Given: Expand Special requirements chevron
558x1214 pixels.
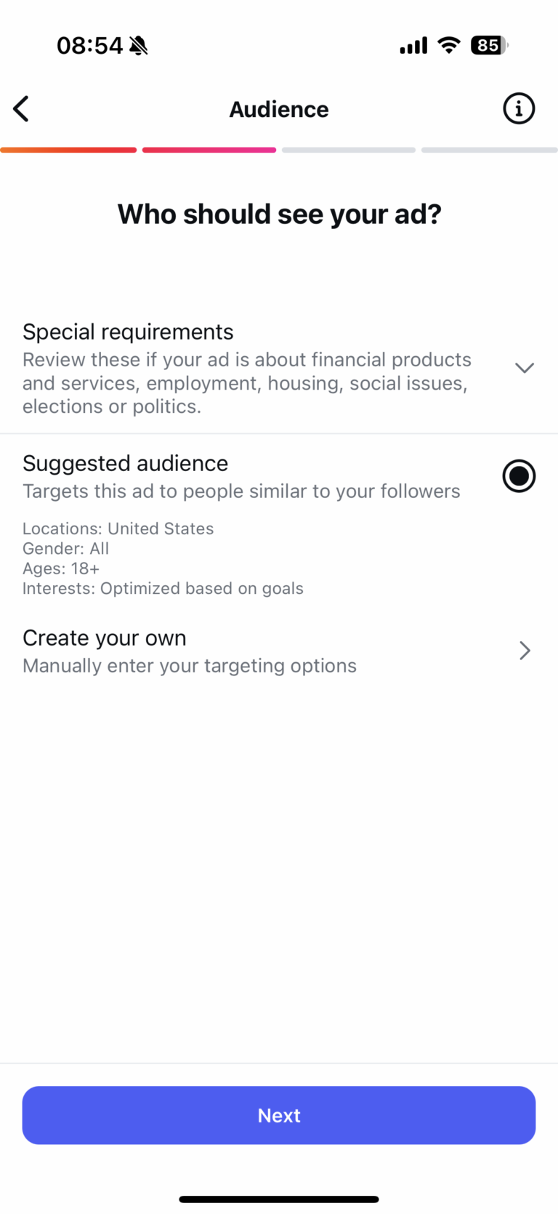Looking at the screenshot, I should [x=525, y=368].
